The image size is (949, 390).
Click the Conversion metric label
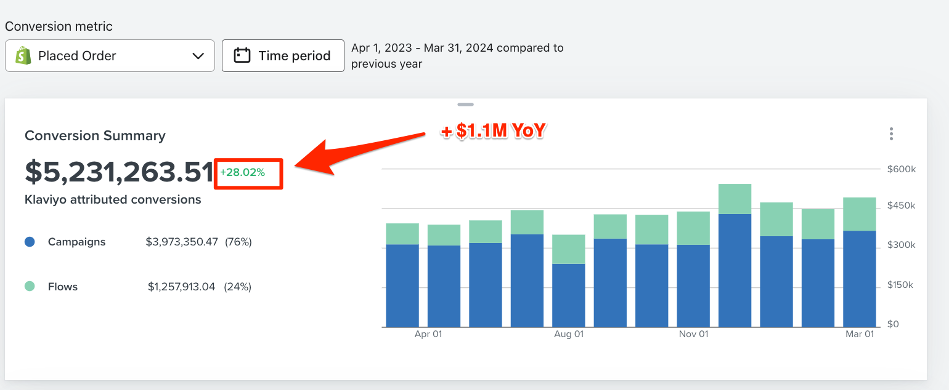59,26
